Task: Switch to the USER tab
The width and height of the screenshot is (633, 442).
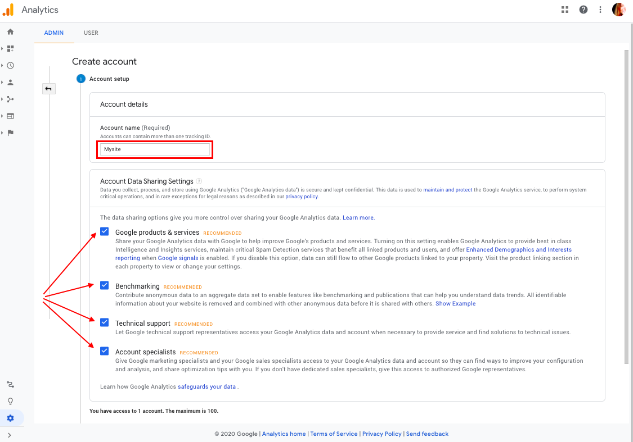Action: (91, 33)
